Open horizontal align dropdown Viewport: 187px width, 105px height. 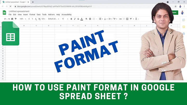click(x=101, y=19)
